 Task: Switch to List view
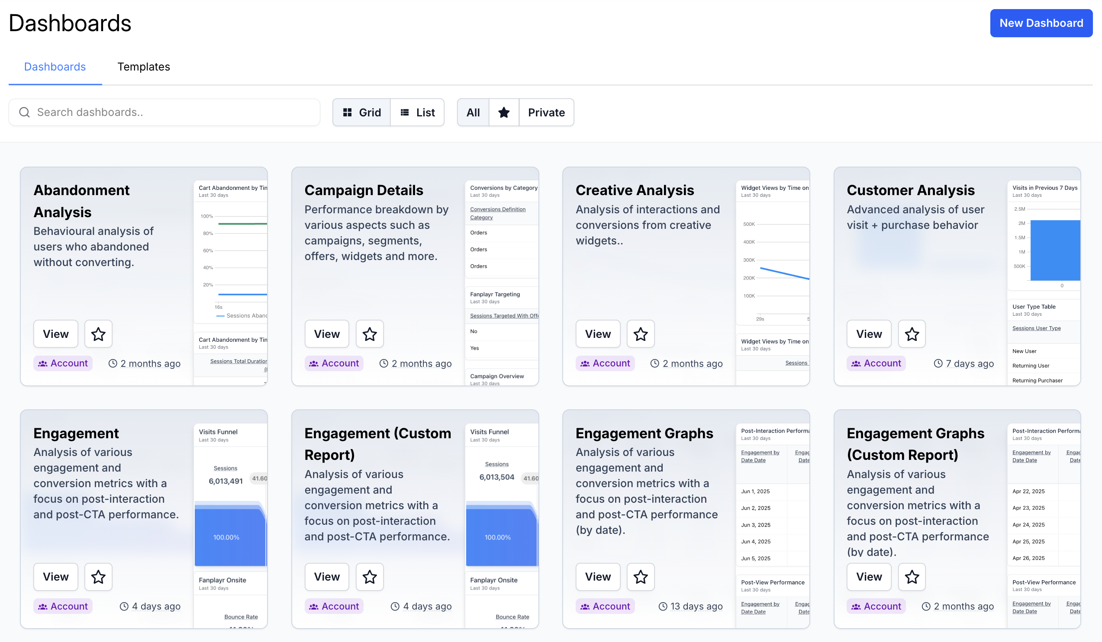(x=418, y=112)
